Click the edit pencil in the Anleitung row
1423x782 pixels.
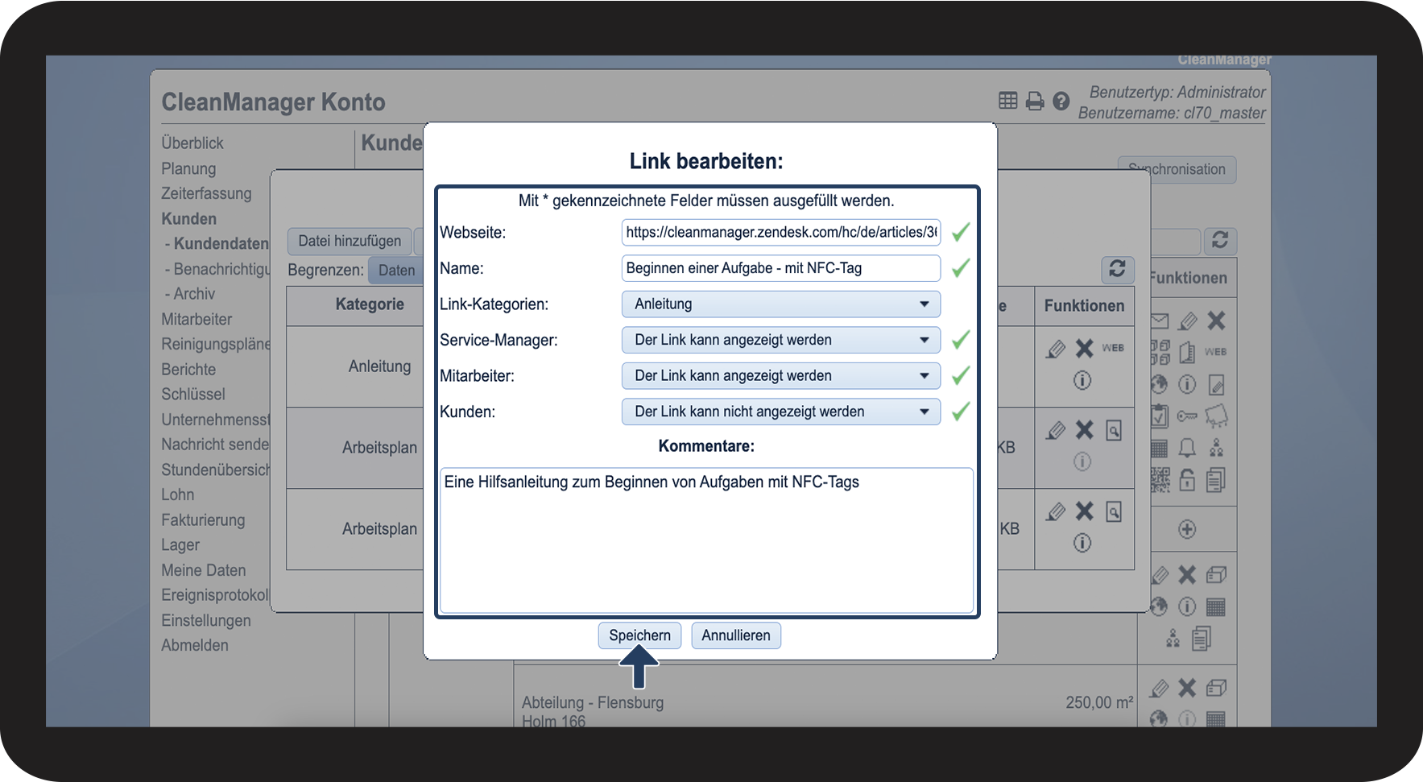pyautogui.click(x=1055, y=349)
